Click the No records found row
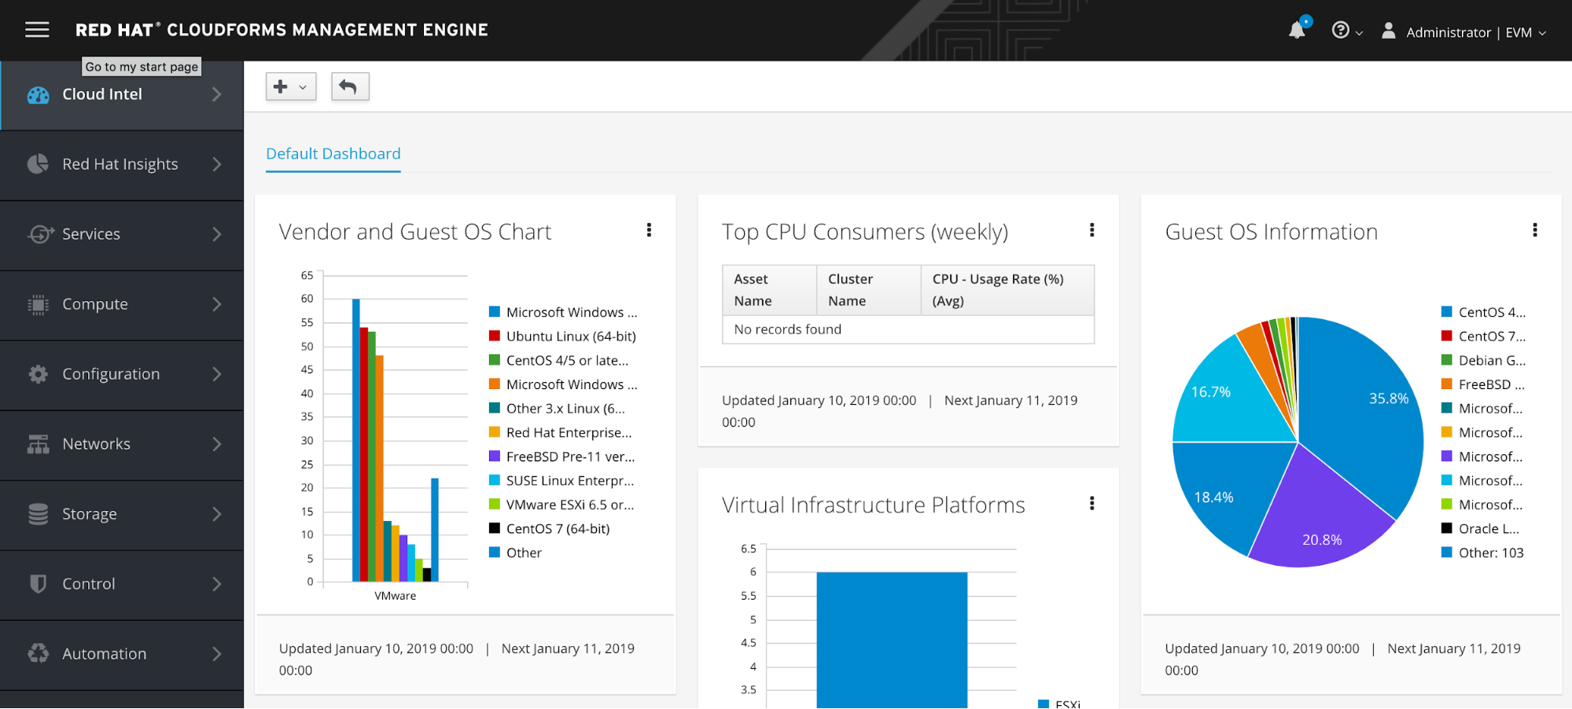Image resolution: width=1572 pixels, height=709 pixels. (908, 329)
